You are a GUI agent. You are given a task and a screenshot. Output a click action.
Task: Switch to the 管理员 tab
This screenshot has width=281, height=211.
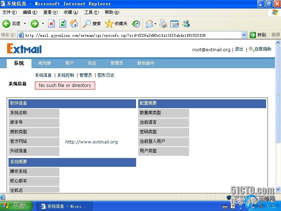(x=117, y=63)
